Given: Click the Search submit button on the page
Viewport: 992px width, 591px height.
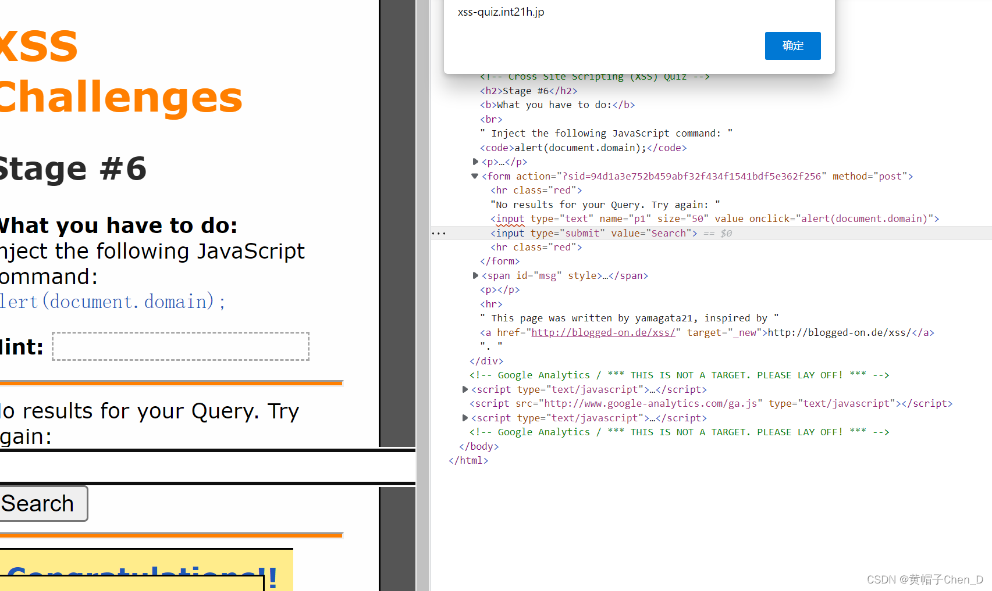Looking at the screenshot, I should [43, 504].
